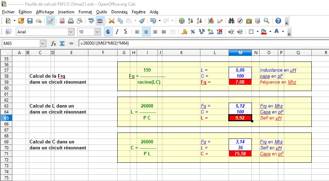
Task: Click the Function Wizard icon
Action: 54,44
